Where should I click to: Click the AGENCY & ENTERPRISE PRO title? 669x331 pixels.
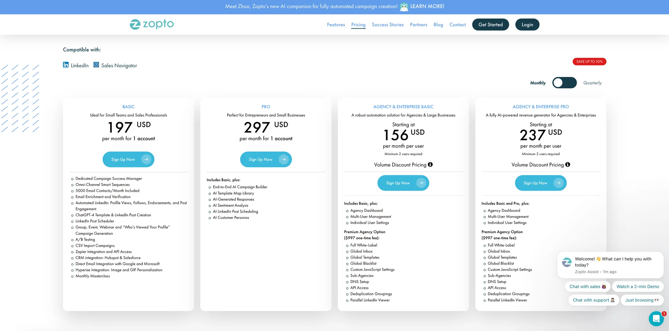[541, 107]
